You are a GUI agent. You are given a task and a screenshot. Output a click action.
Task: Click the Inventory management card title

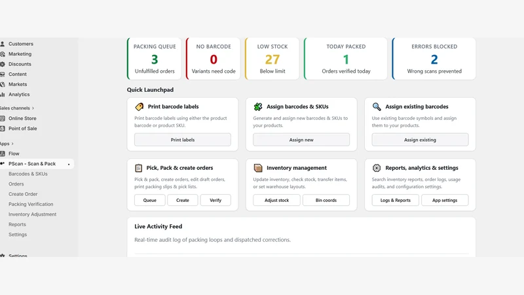coord(297,168)
